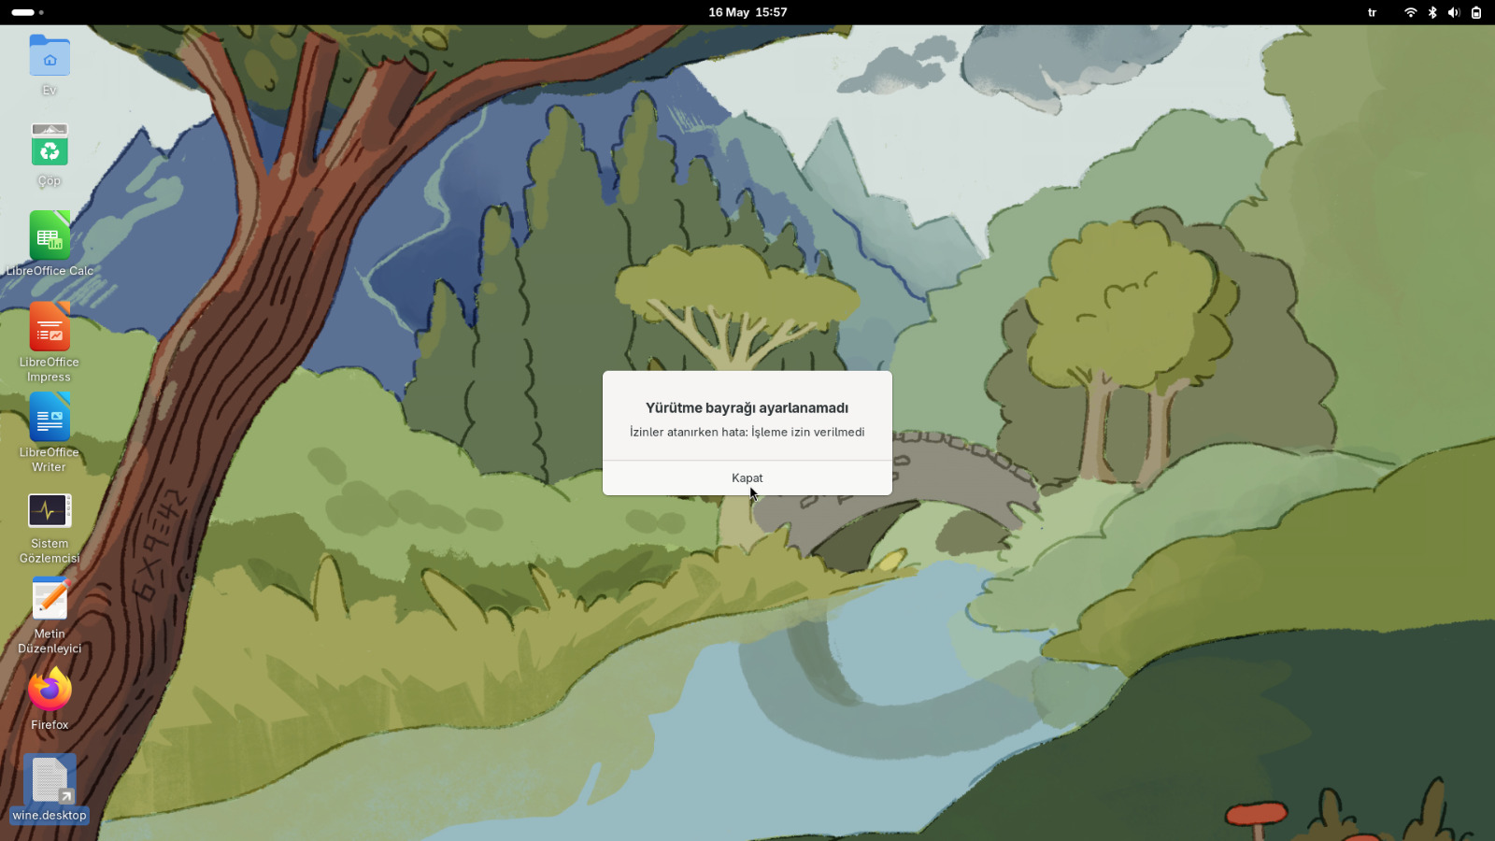Click the Wi-Fi status icon
This screenshot has width=1495, height=841.
tap(1411, 12)
